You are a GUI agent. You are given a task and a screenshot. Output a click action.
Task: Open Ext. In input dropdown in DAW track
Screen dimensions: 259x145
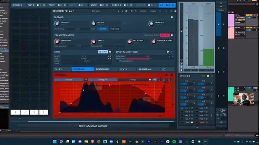point(240,27)
